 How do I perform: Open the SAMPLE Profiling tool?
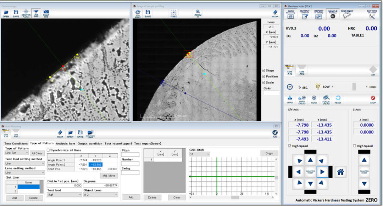[333, 15]
